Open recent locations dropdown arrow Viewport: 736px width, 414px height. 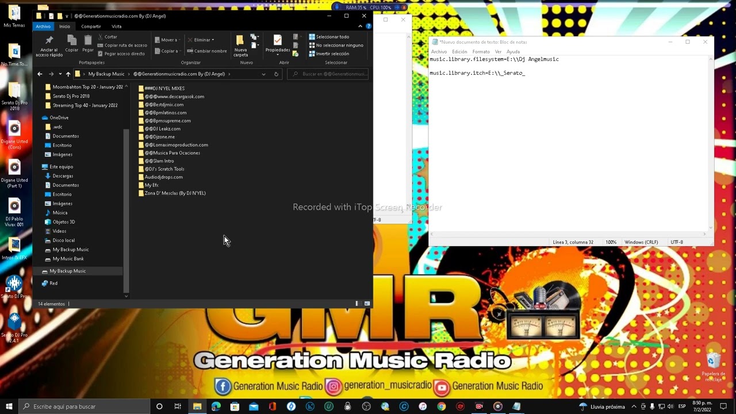[x=60, y=74]
